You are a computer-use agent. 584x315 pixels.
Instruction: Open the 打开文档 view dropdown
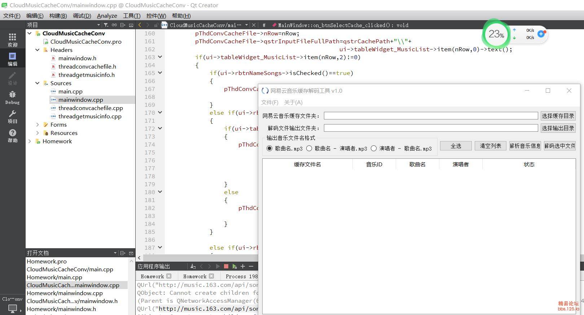(x=115, y=253)
